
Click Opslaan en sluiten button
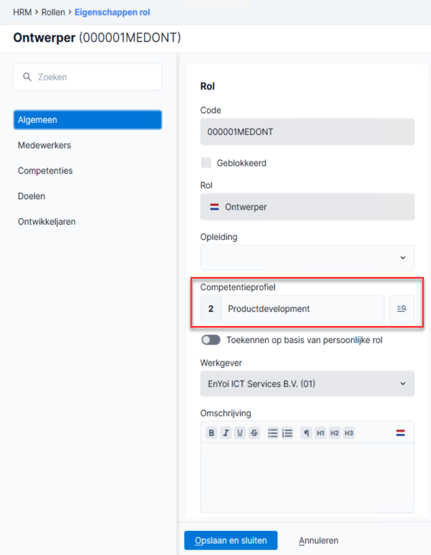[x=231, y=540]
